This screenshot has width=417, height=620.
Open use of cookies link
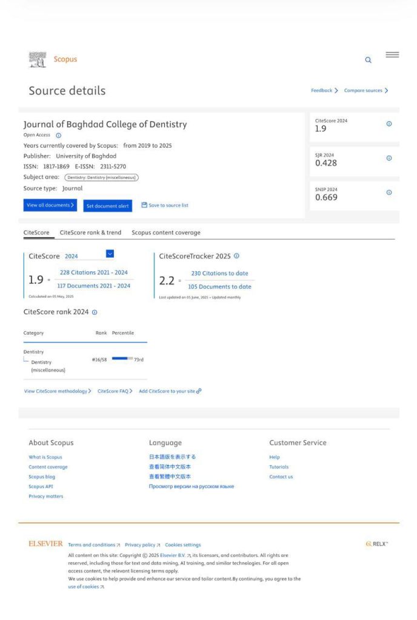click(x=86, y=587)
